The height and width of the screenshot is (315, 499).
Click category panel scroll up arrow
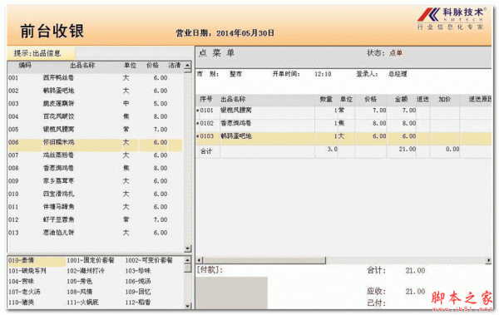click(187, 260)
